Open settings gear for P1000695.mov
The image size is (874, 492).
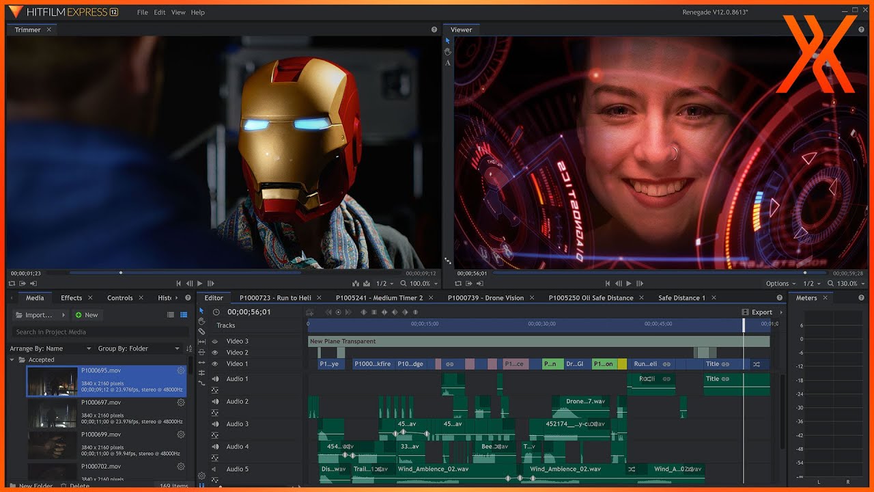point(181,370)
